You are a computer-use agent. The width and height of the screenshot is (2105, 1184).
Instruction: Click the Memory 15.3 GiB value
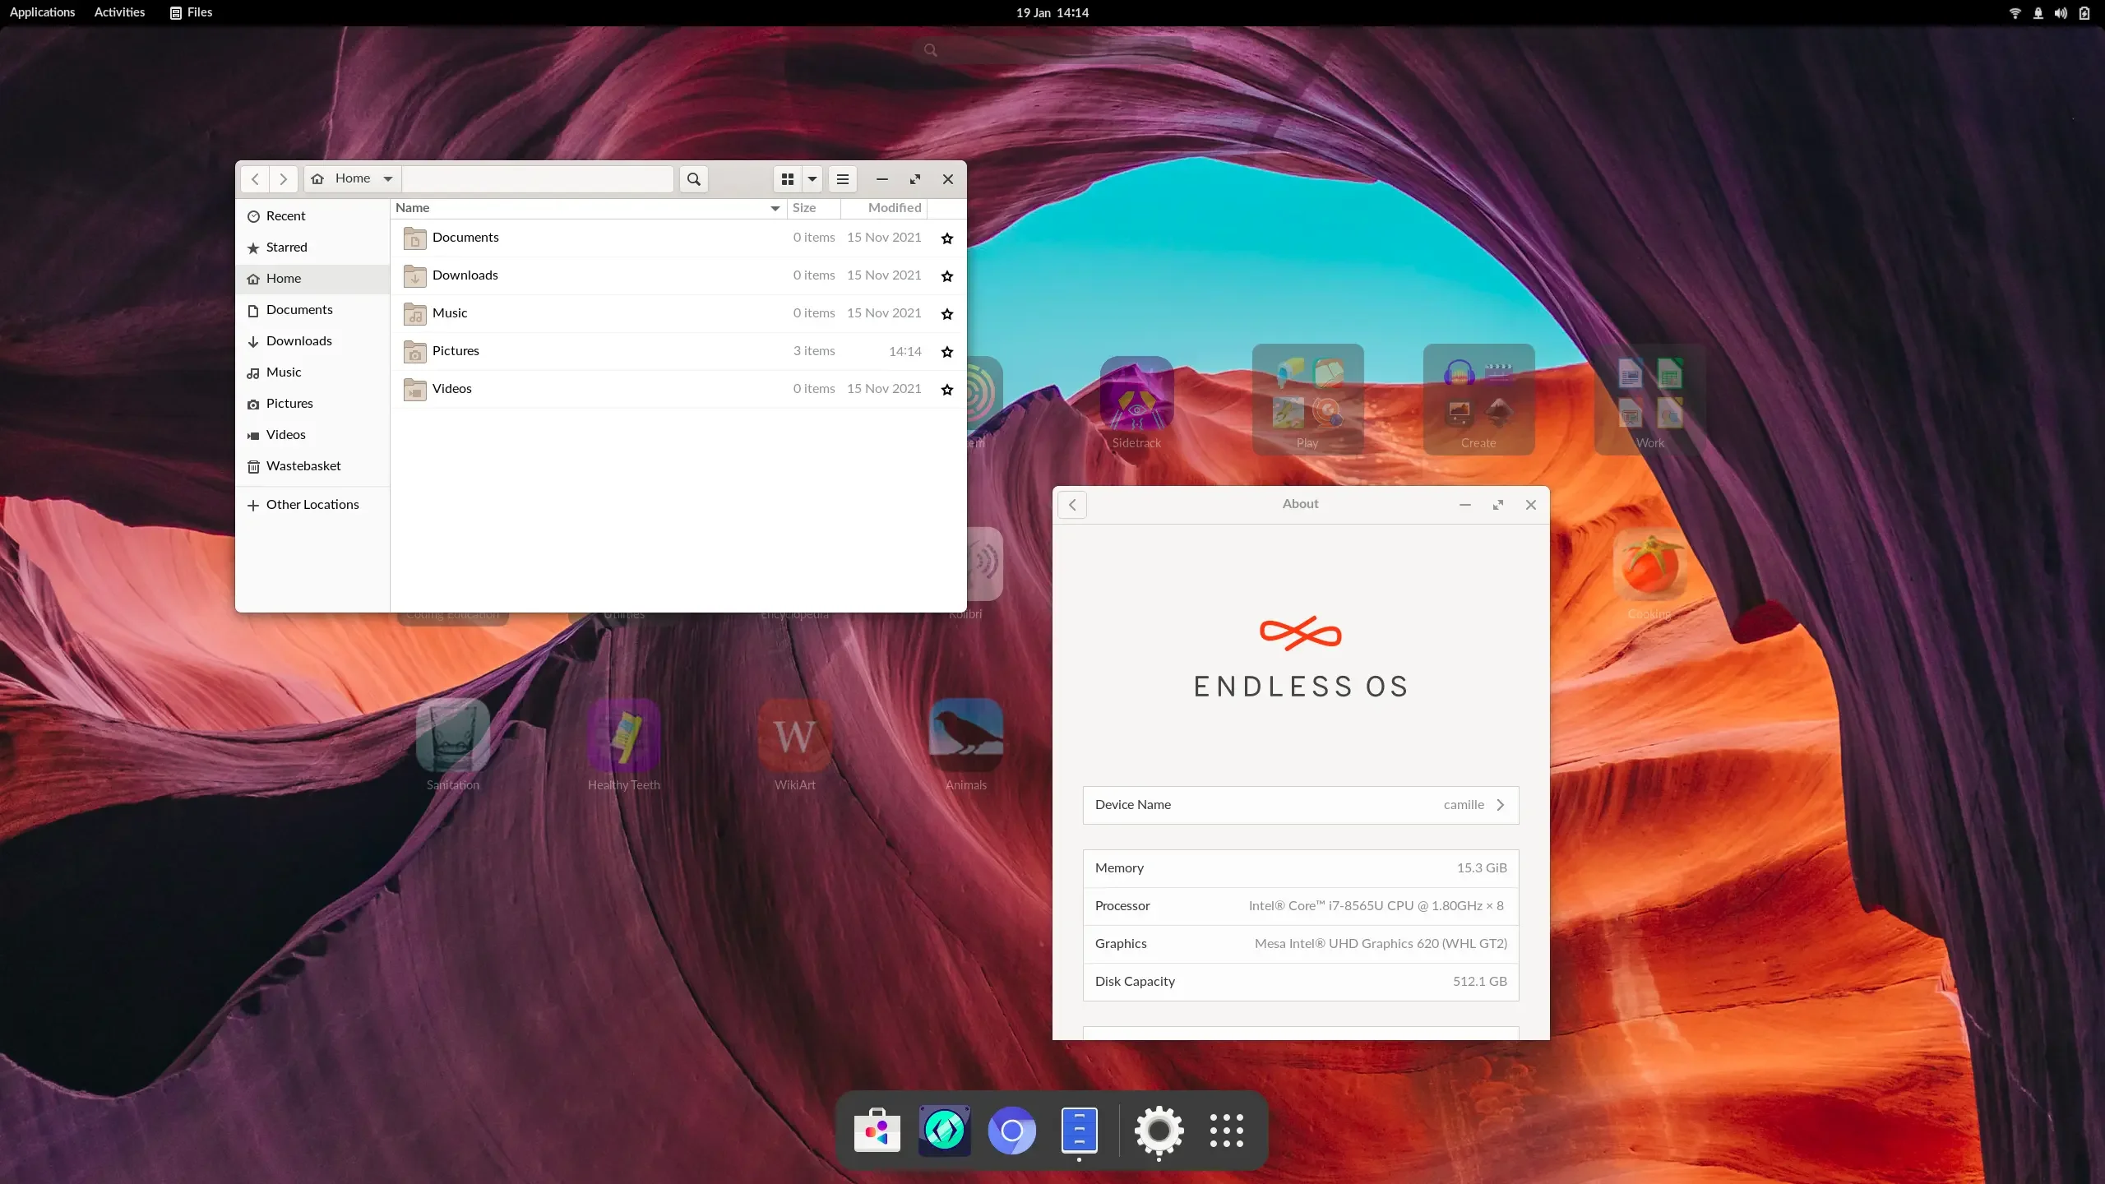[1482, 868]
